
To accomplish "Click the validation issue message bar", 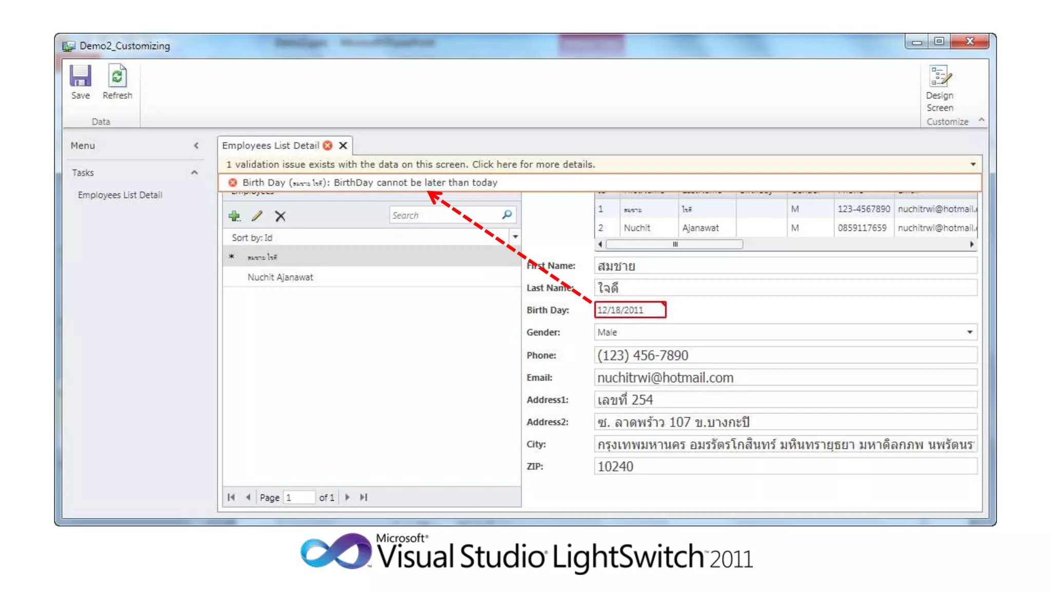I will tap(411, 165).
